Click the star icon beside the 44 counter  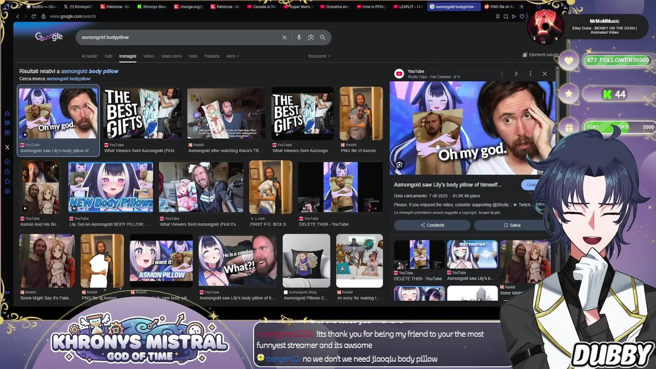coord(569,94)
